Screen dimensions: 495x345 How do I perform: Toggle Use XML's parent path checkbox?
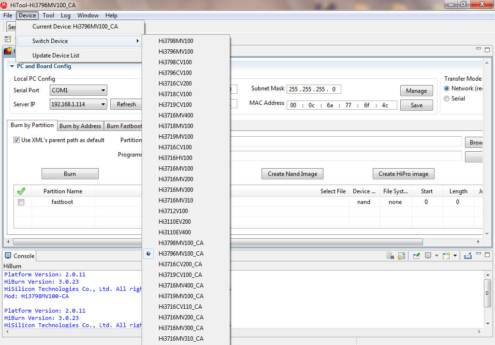coord(17,140)
